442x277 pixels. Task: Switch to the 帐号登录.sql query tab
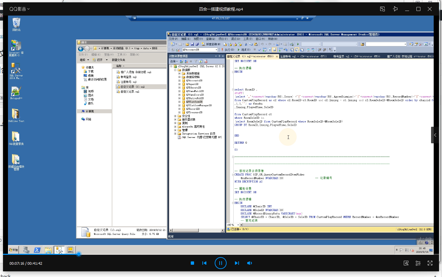pos(357,56)
